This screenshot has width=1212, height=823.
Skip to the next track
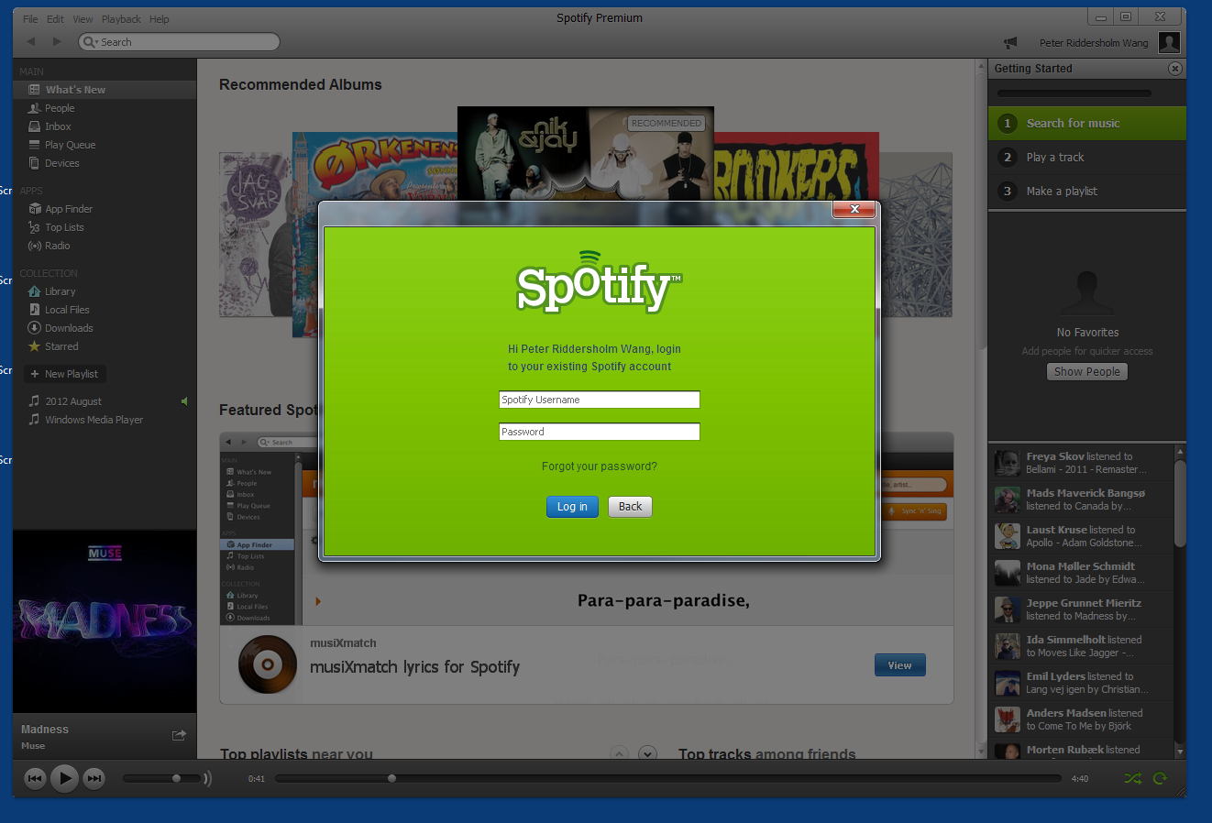coord(94,778)
